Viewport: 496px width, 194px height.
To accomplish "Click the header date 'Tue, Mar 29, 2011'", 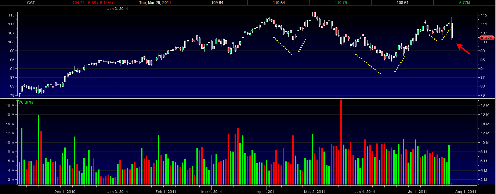I will pos(155,2).
